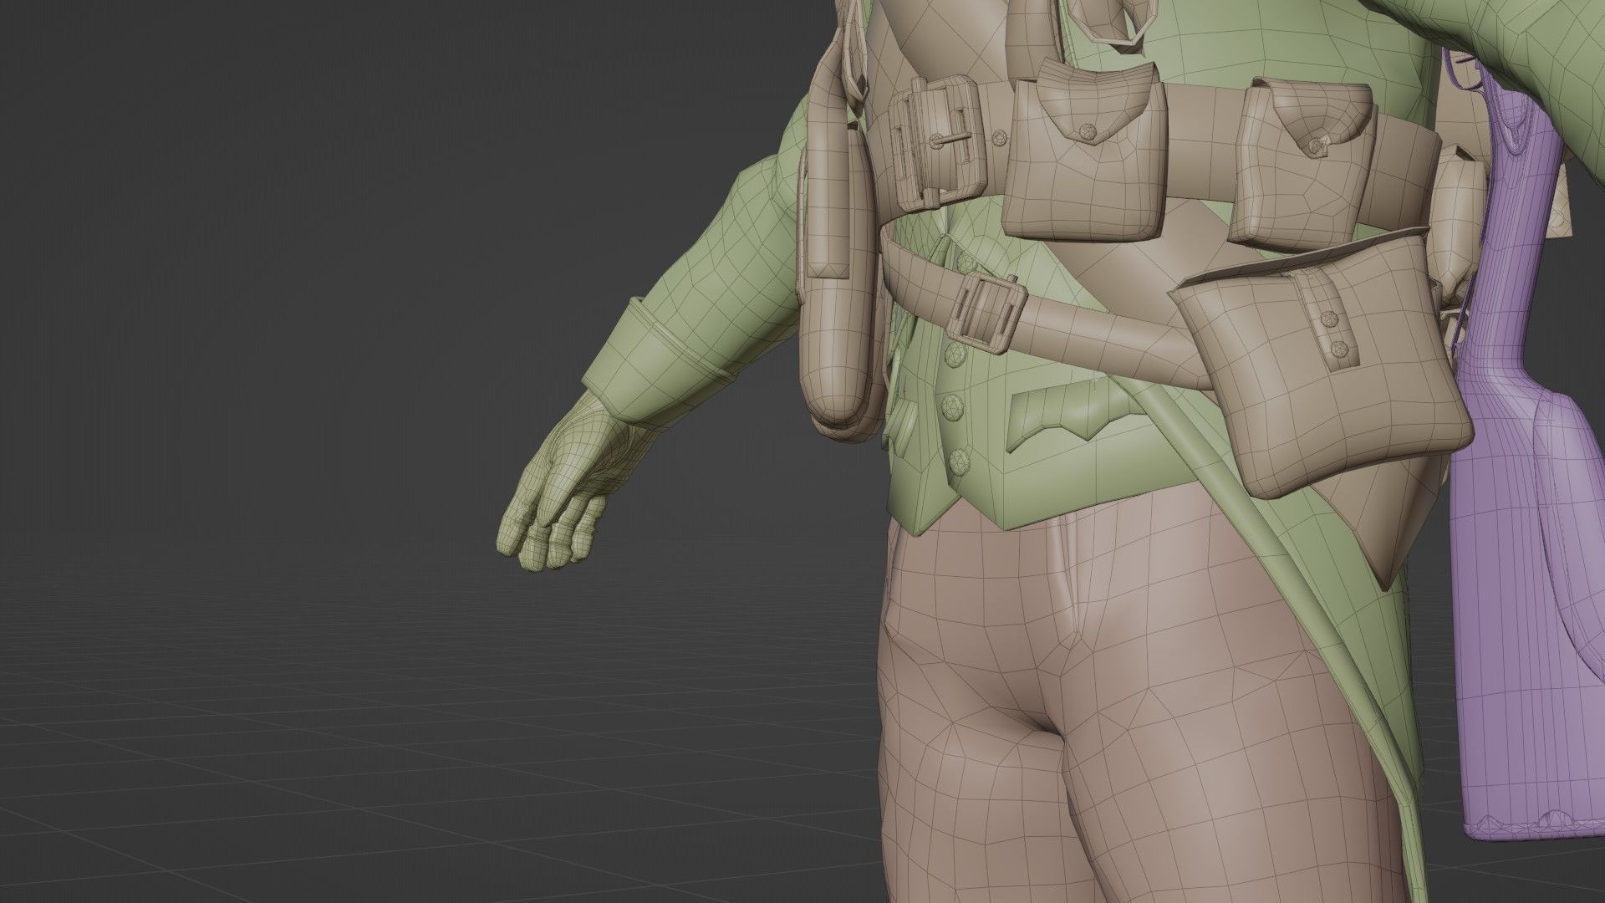1605x903 pixels.
Task: Click the lower stud on satchel strap
Action: tap(1342, 348)
